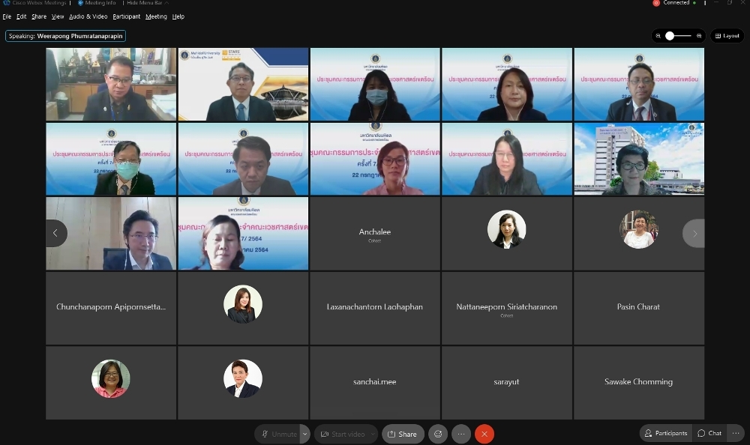This screenshot has width=750, height=445.
Task: Open the Layout dropdown
Action: (727, 36)
